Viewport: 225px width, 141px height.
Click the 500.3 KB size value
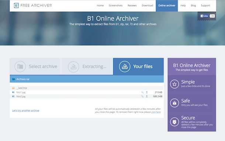pos(157,96)
